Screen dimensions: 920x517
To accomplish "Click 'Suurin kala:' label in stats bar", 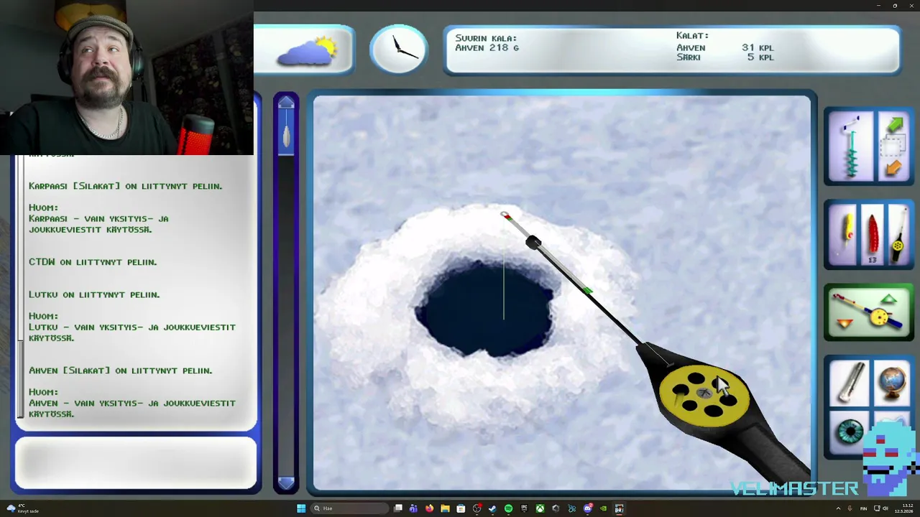I will (x=486, y=38).
